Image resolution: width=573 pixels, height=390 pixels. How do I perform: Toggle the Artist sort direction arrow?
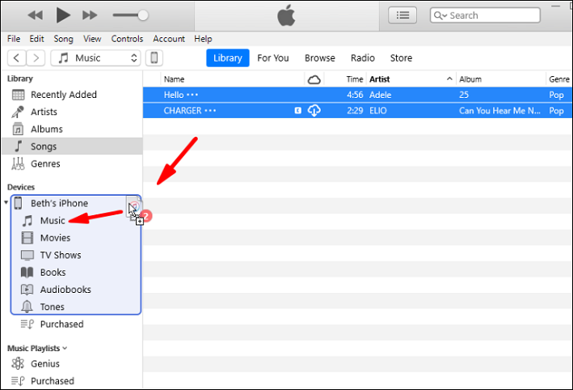click(449, 78)
